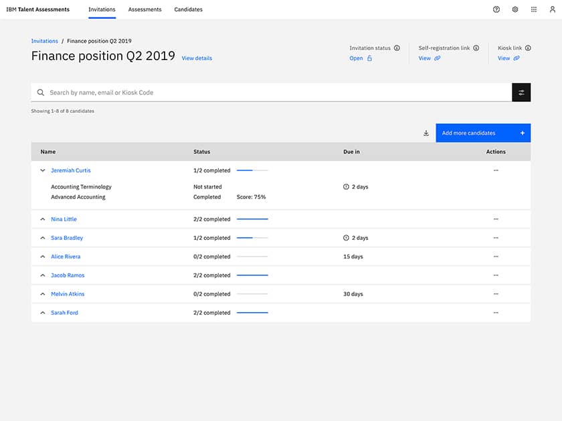Click the Add more candidates button

click(x=482, y=132)
